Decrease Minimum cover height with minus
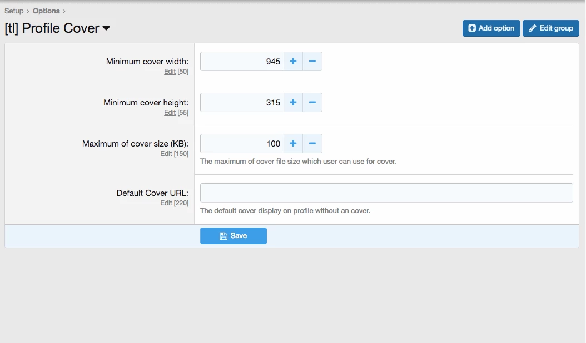Screen dimensions: 586x343 point(312,102)
